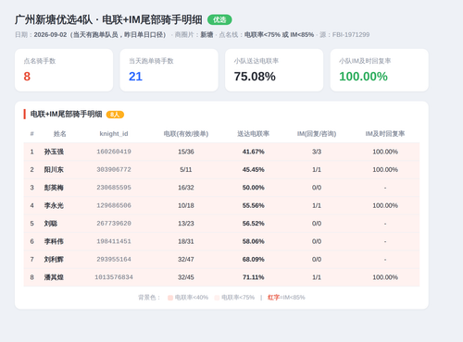Viewport: 463px width, 342px height.
Task: Click knight_id 267739628
Action: point(114,224)
